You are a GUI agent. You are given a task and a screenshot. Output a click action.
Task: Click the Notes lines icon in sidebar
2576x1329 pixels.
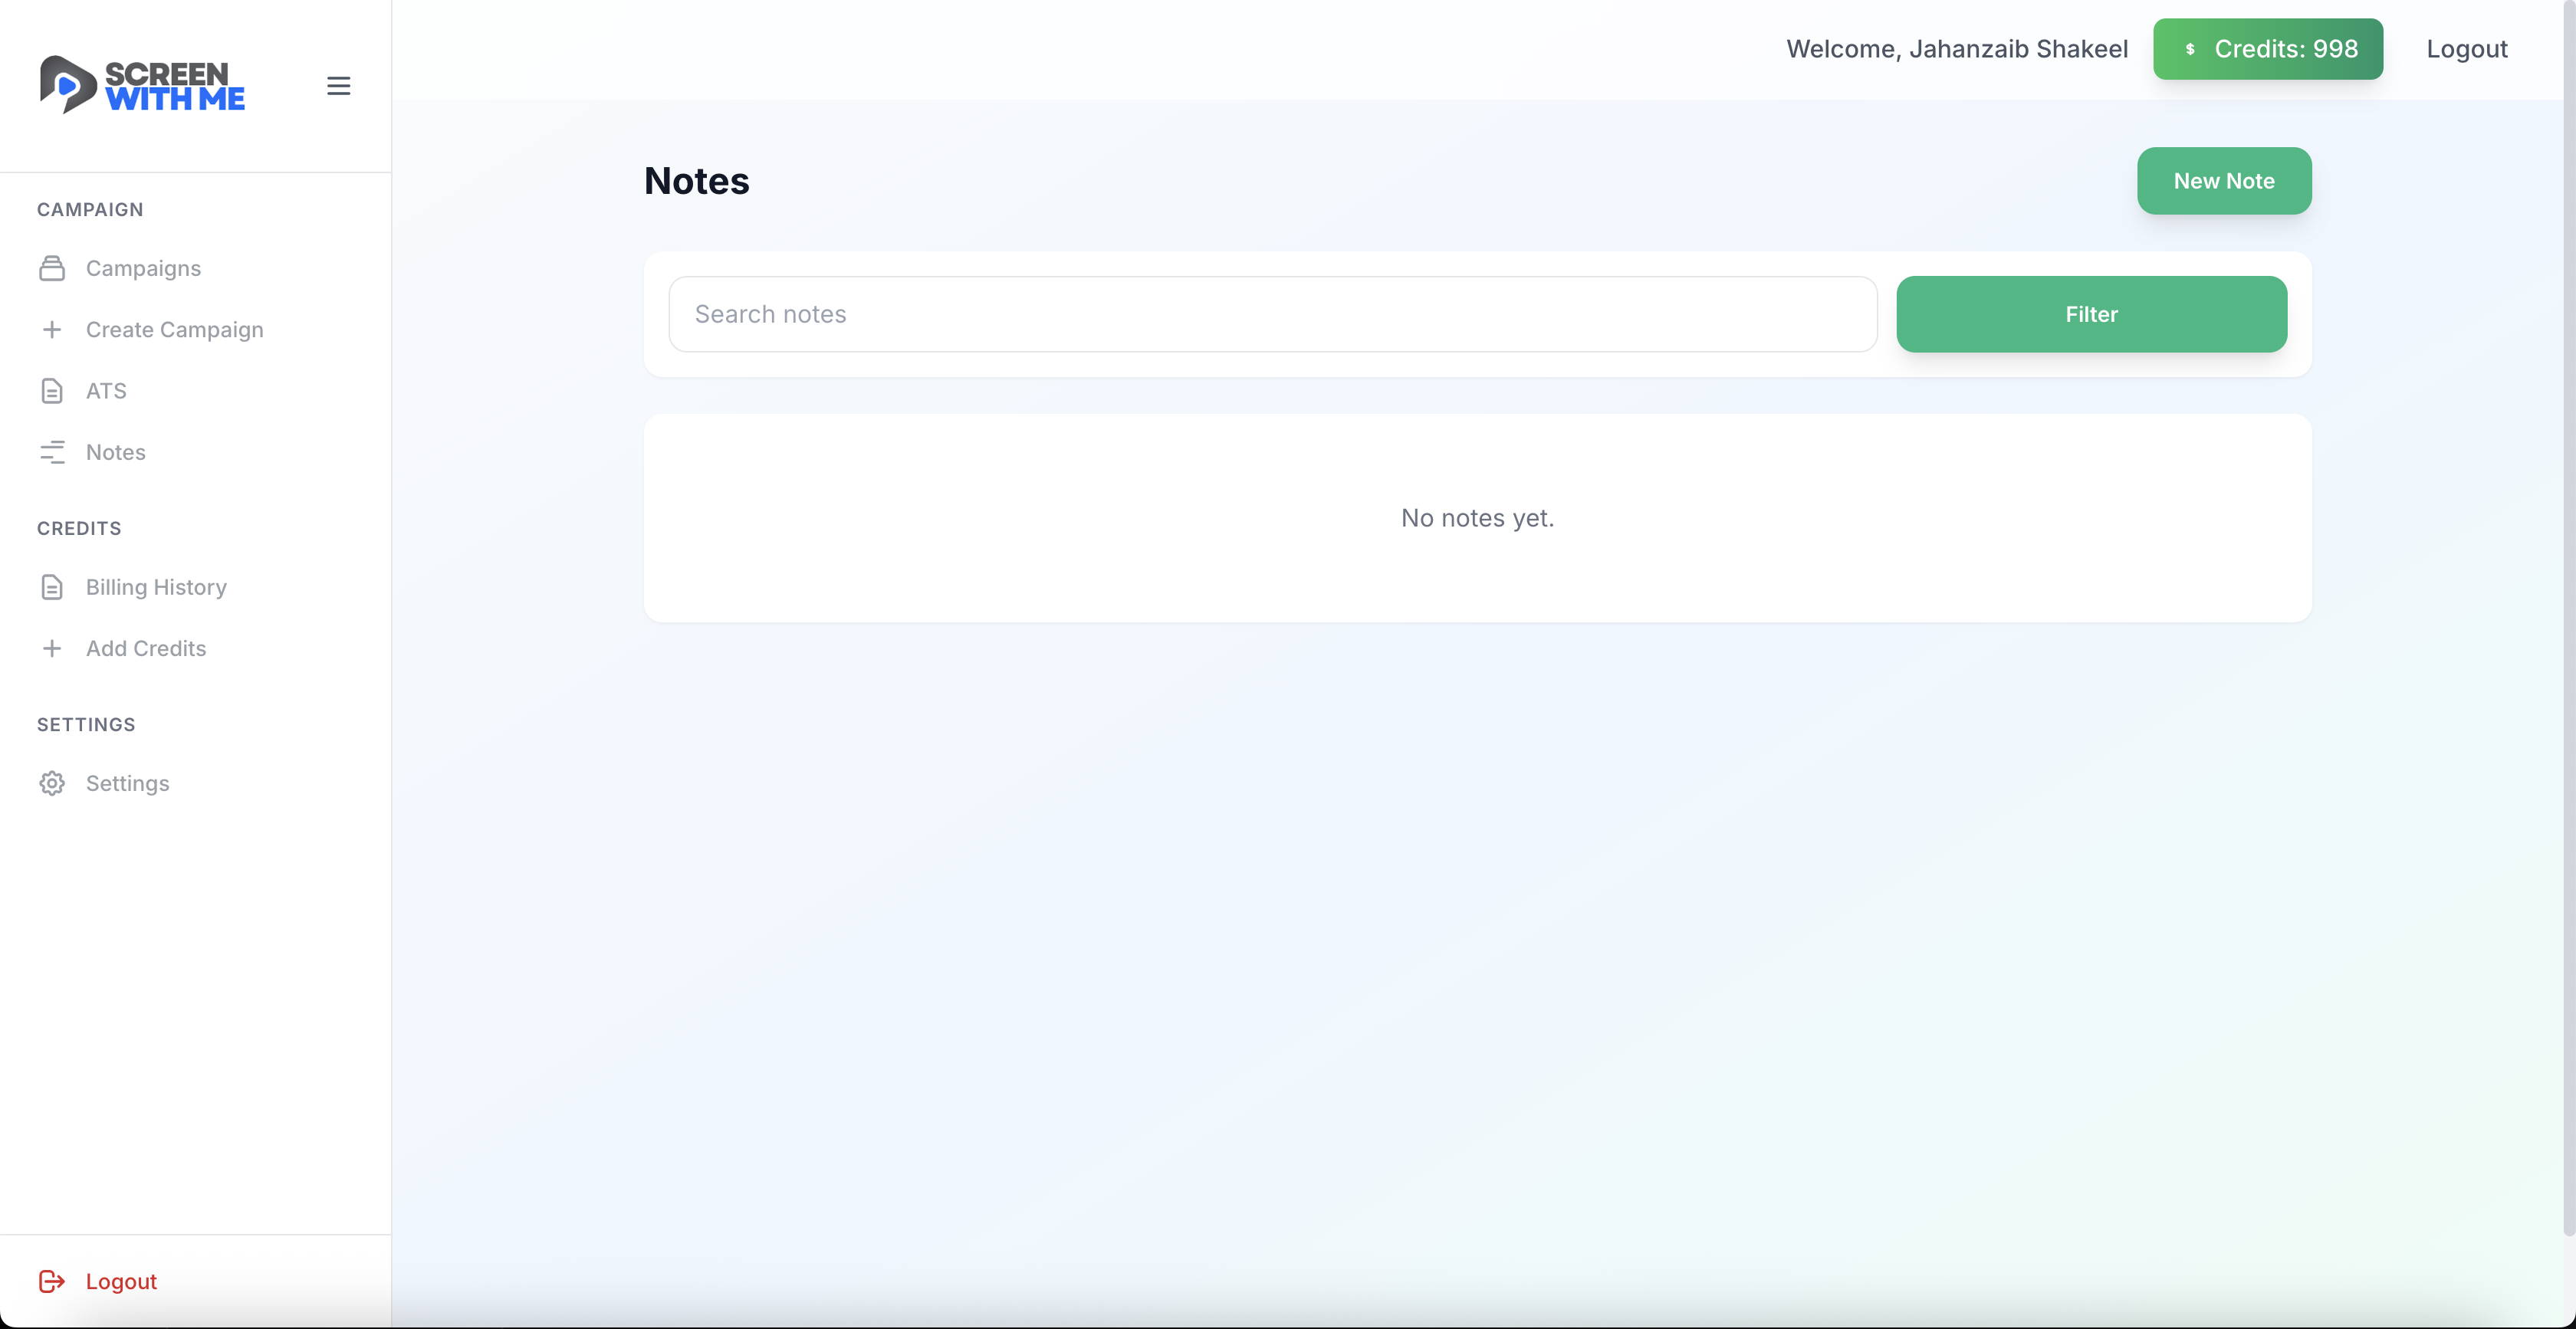(52, 452)
